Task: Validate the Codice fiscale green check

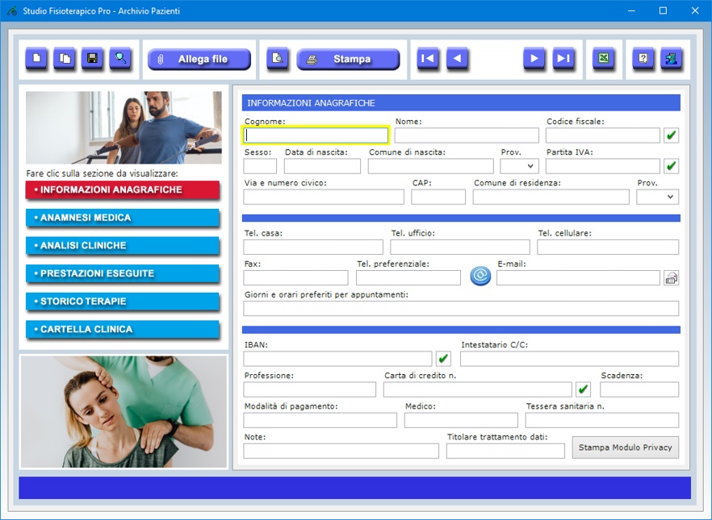Action: tap(671, 135)
